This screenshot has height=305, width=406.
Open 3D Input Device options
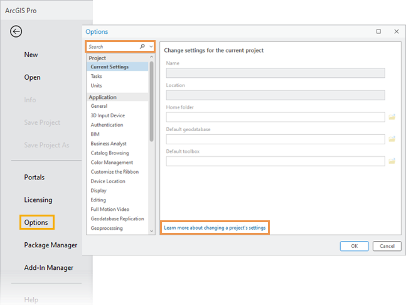click(x=108, y=115)
